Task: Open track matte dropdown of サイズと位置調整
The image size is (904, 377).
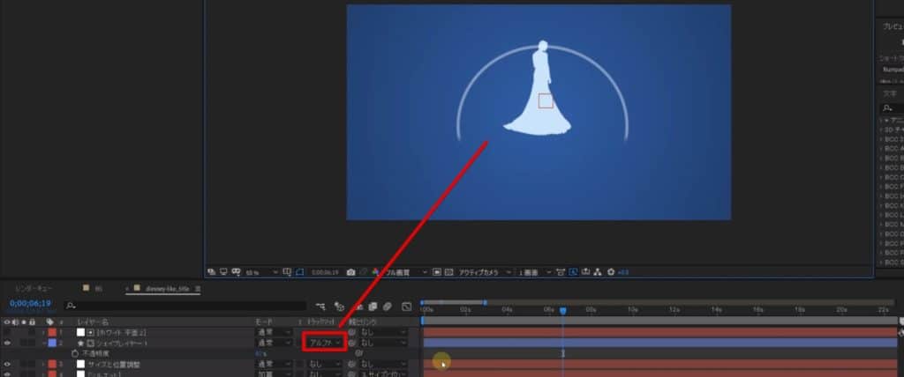Action: 325,364
